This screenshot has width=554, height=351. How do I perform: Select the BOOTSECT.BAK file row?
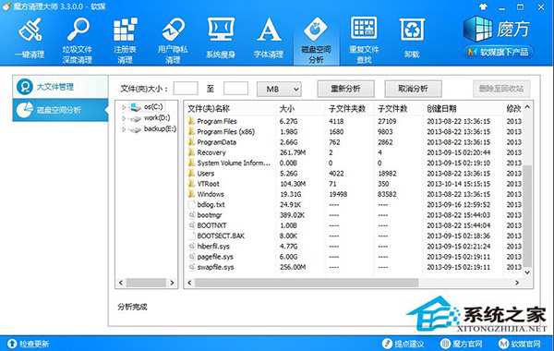(354, 236)
